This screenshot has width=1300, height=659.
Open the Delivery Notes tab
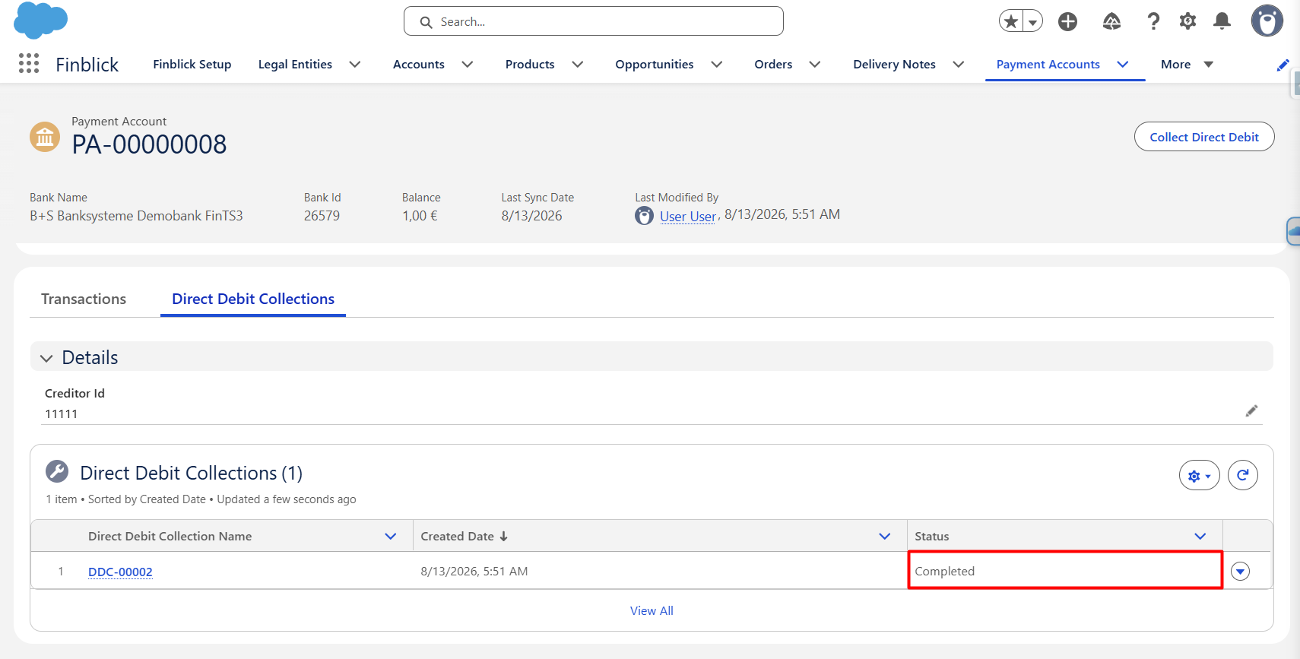tap(894, 65)
